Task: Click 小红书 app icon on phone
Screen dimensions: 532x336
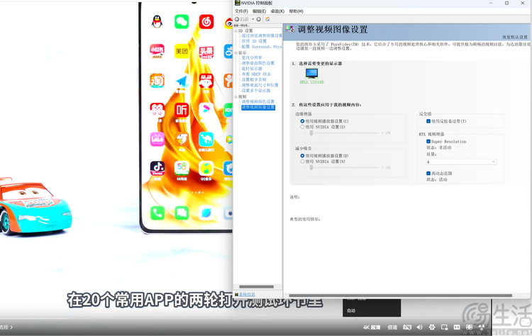Action: click(x=157, y=50)
